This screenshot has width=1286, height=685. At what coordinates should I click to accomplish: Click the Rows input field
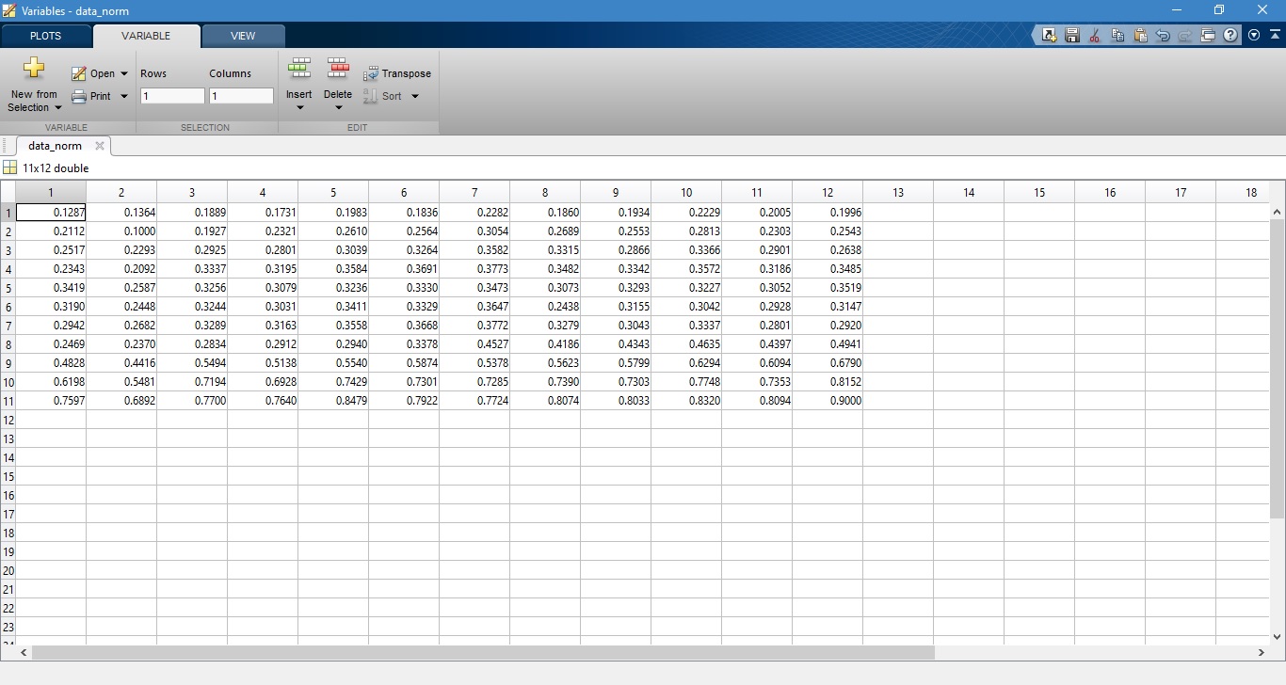pyautogui.click(x=172, y=96)
